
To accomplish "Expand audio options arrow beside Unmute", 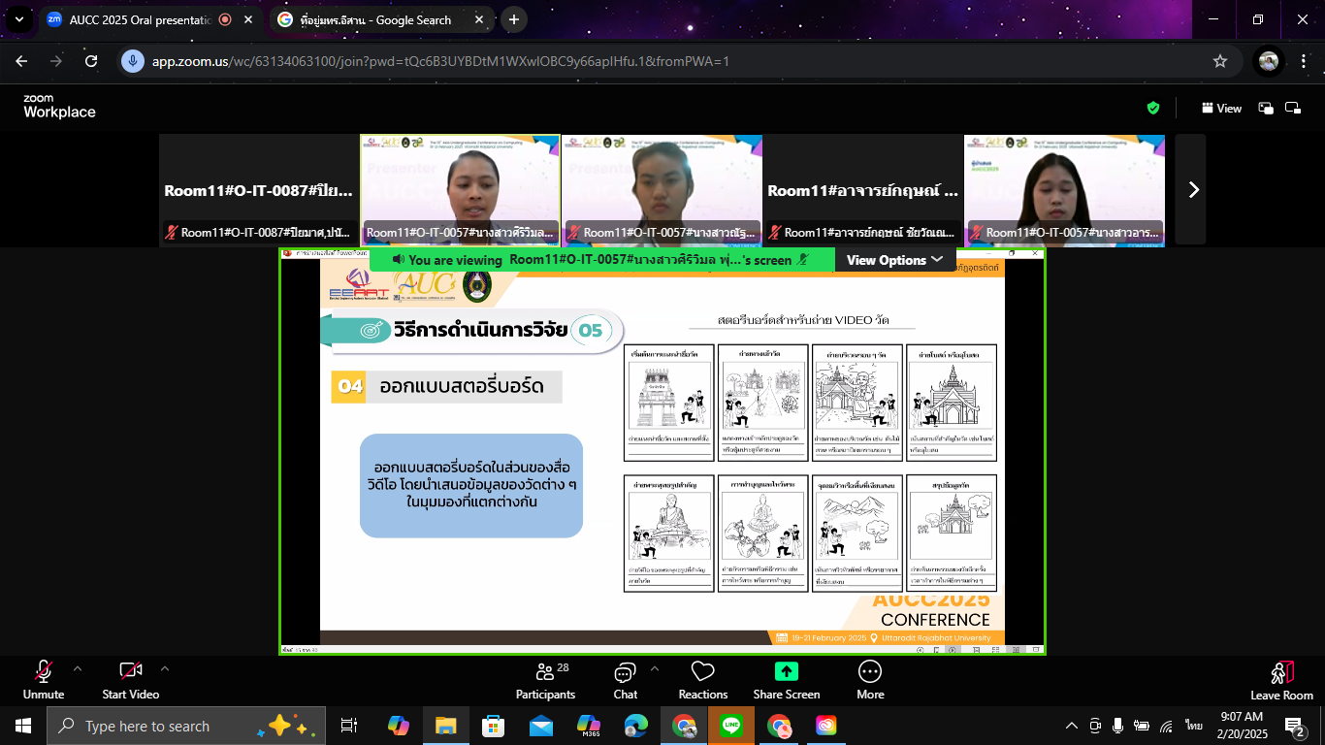I will [x=78, y=668].
